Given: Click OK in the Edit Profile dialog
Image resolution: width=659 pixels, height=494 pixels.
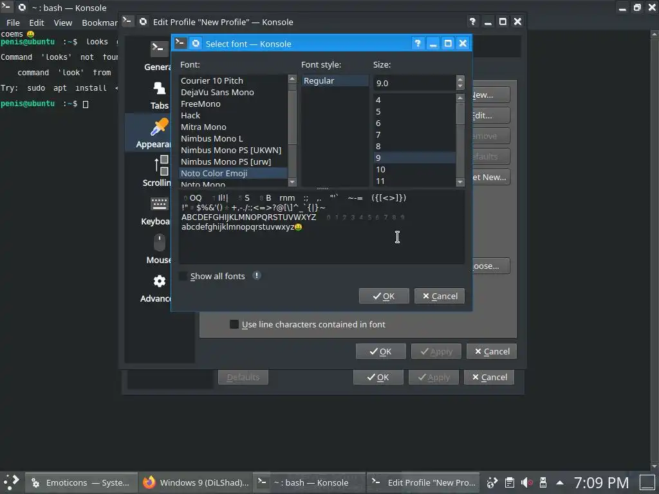Looking at the screenshot, I should 381,352.
